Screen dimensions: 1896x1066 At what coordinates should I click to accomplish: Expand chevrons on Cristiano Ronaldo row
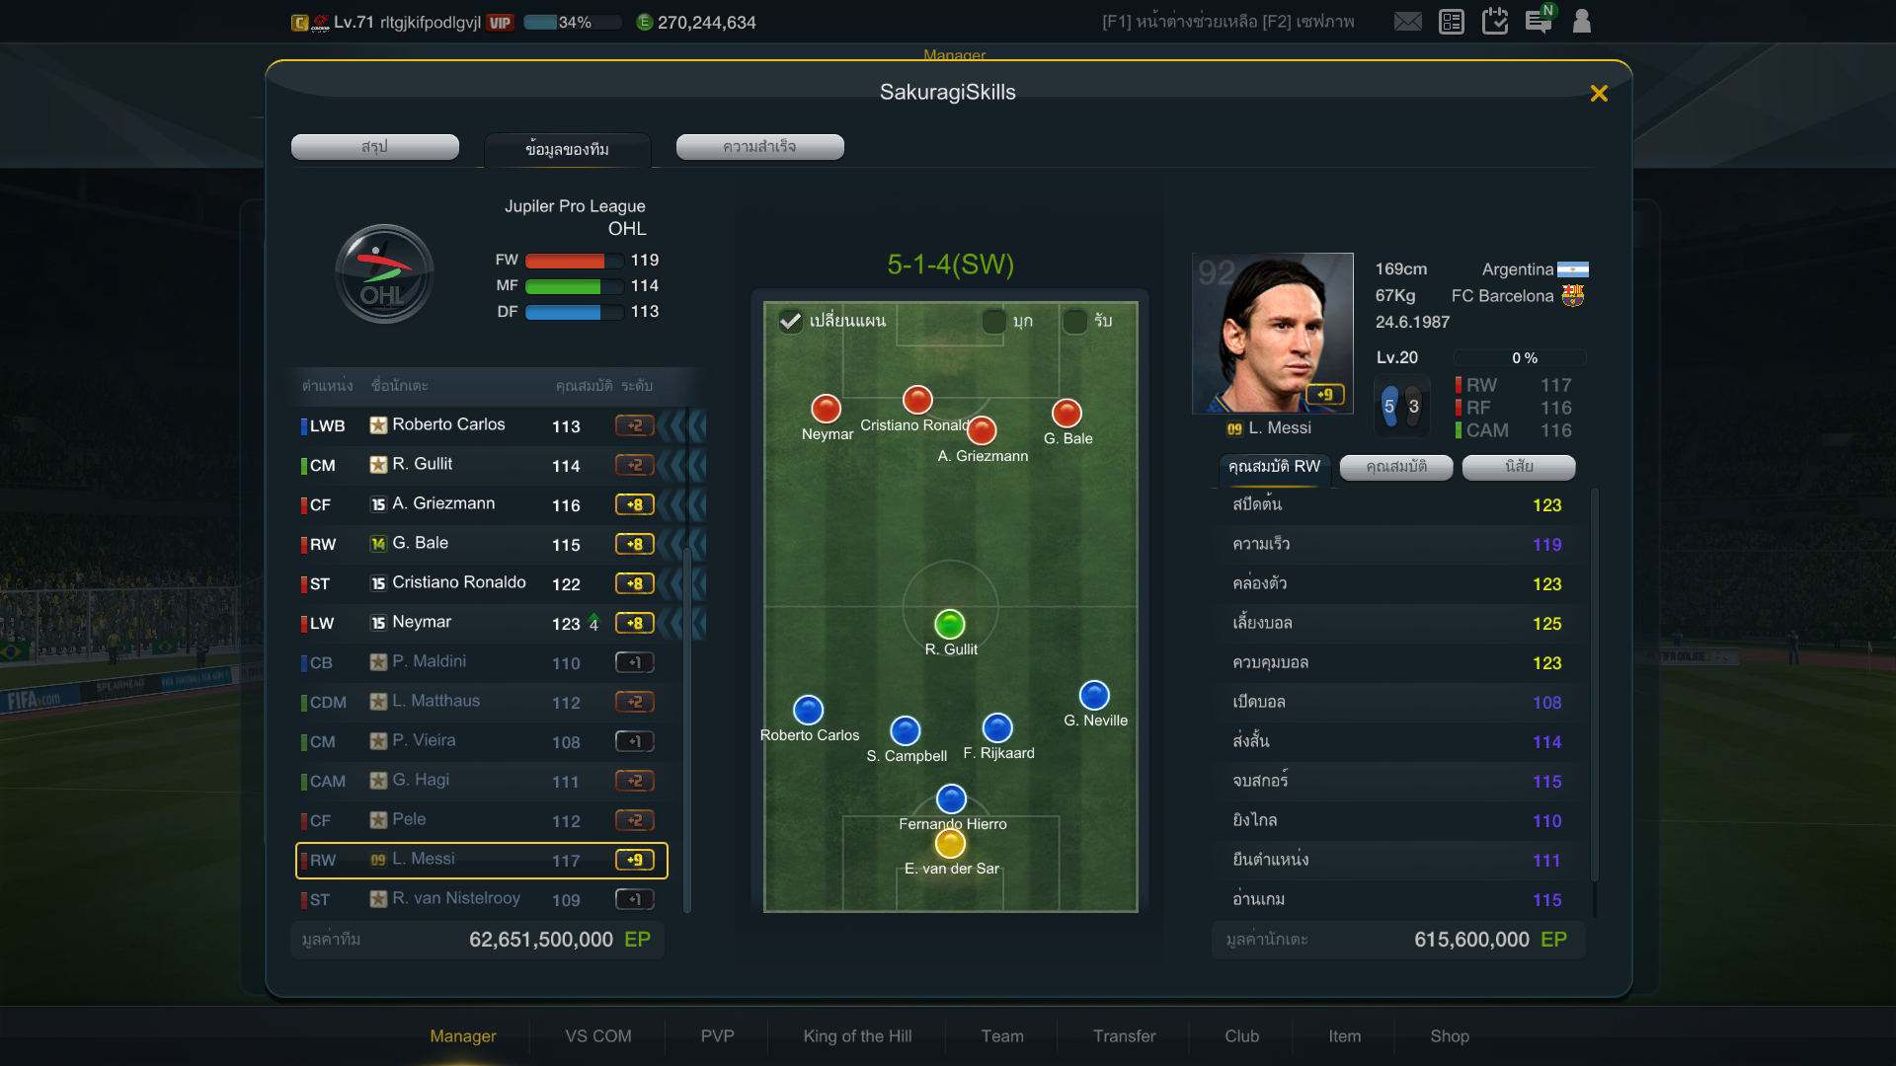coord(683,583)
